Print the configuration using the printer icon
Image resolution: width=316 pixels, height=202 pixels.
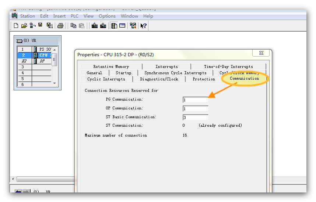pyautogui.click(x=60, y=26)
